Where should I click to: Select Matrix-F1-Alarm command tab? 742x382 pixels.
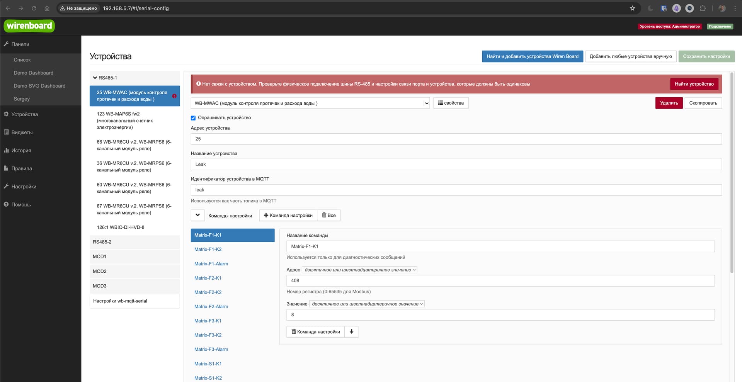click(x=233, y=264)
